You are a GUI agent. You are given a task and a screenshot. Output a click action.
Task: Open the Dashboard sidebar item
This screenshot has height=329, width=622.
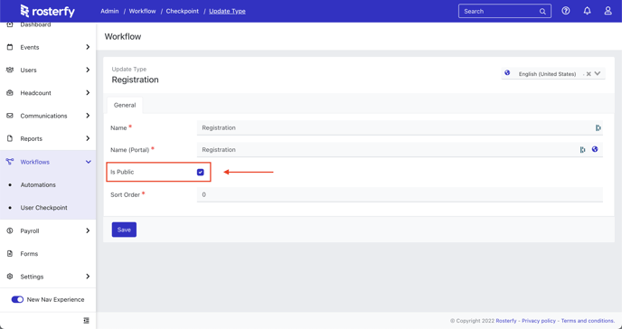point(35,24)
